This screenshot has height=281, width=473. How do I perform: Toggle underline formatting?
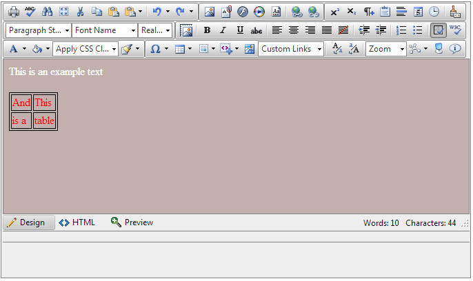click(240, 30)
